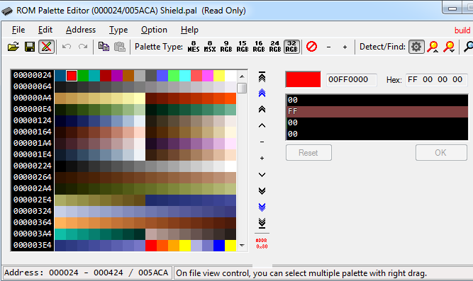Click the Reset button
Image resolution: width=473 pixels, height=281 pixels.
point(308,153)
